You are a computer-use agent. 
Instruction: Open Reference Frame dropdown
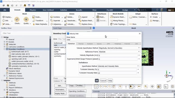click(119, 52)
